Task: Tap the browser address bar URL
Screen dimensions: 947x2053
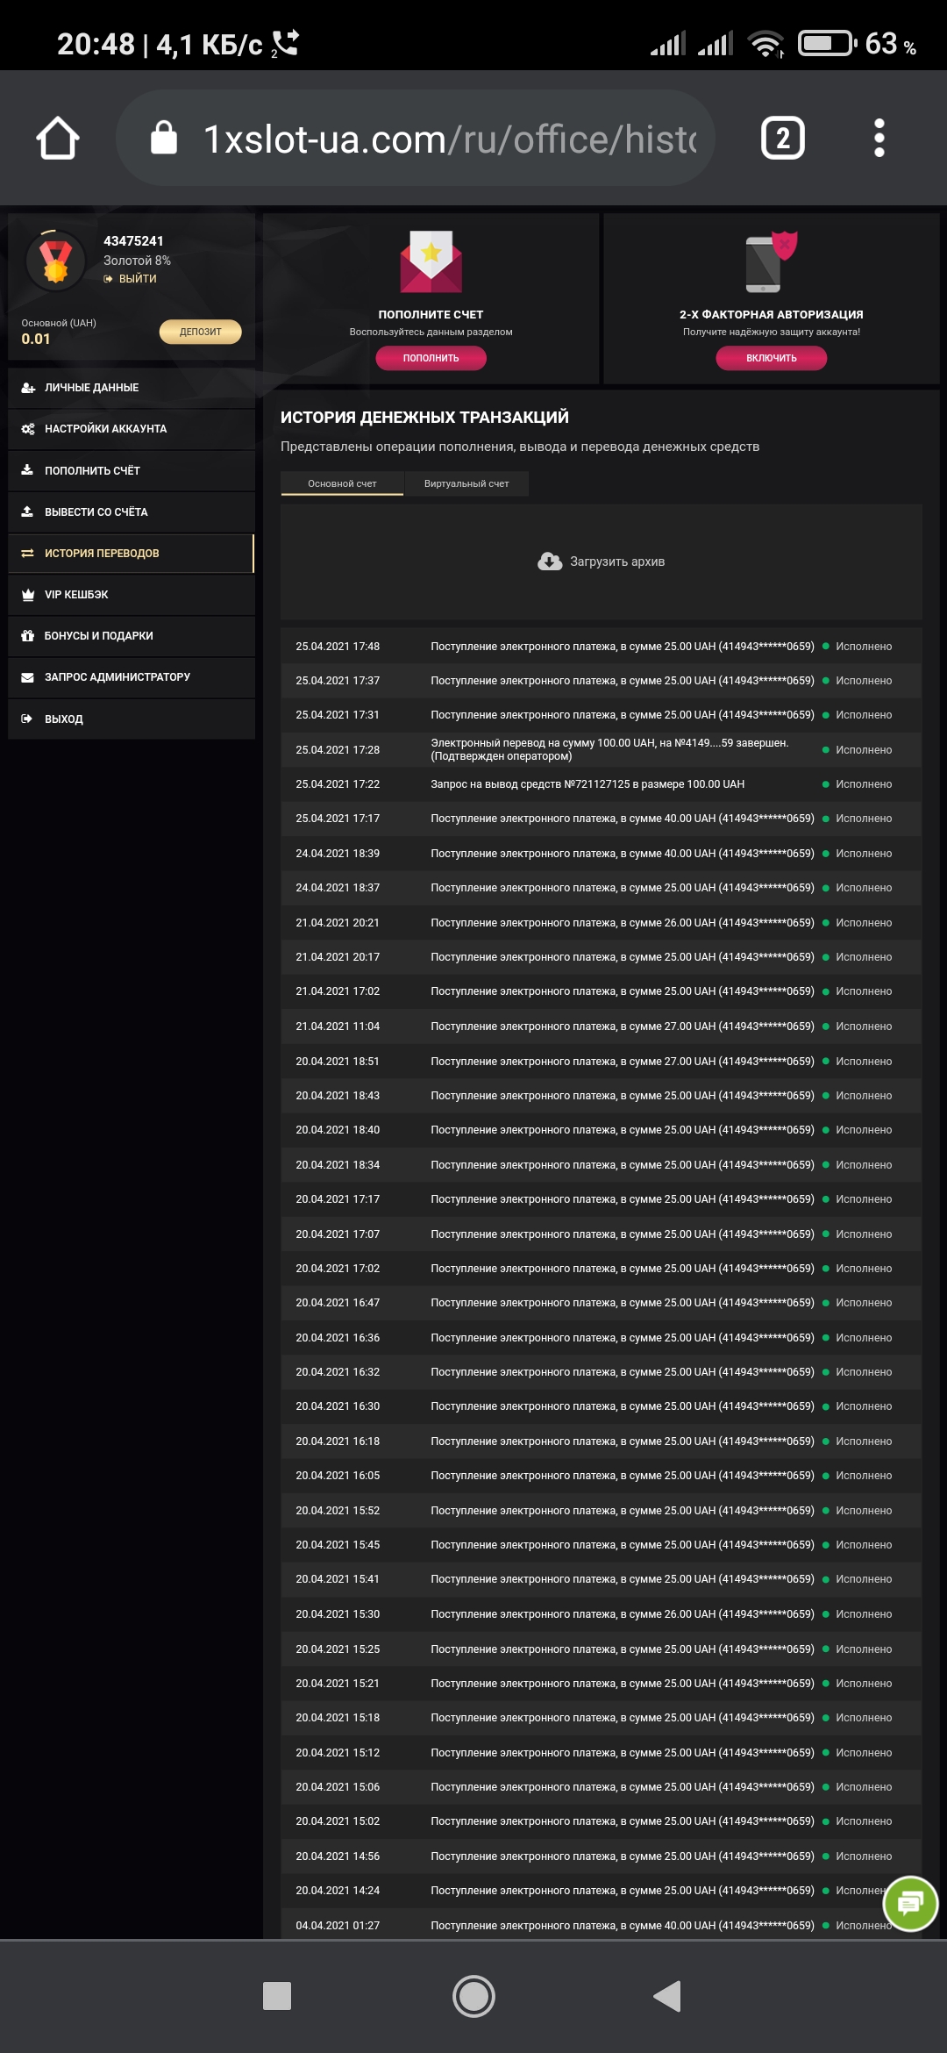Action: coord(449,139)
